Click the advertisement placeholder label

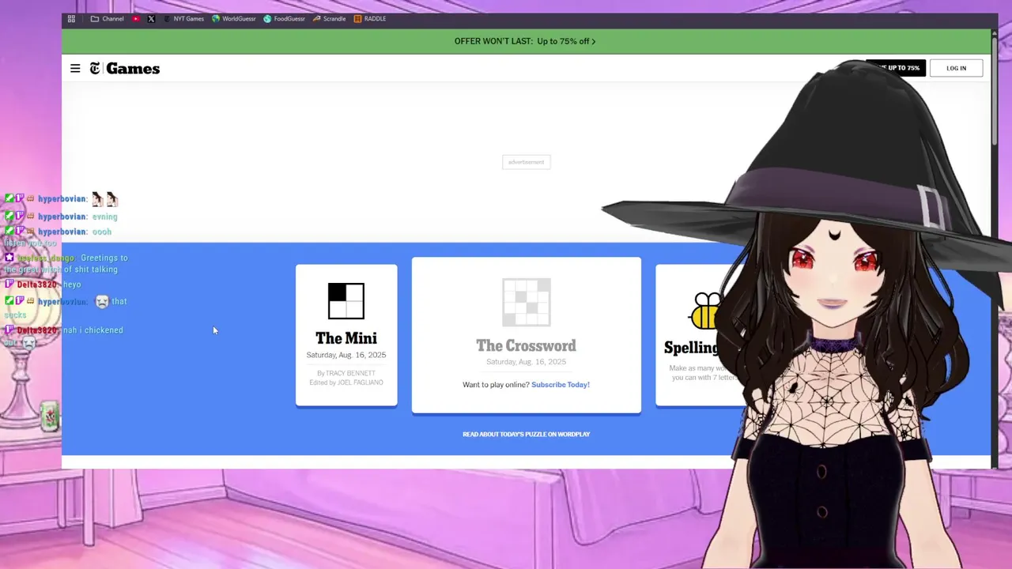[527, 162]
